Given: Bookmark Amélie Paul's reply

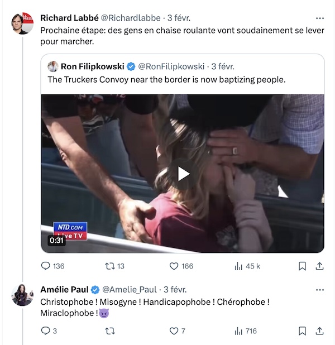Looking at the screenshot, I should click(302, 330).
